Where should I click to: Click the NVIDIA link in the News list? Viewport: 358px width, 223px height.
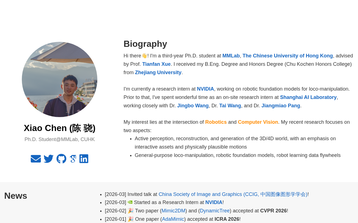[x=214, y=202]
